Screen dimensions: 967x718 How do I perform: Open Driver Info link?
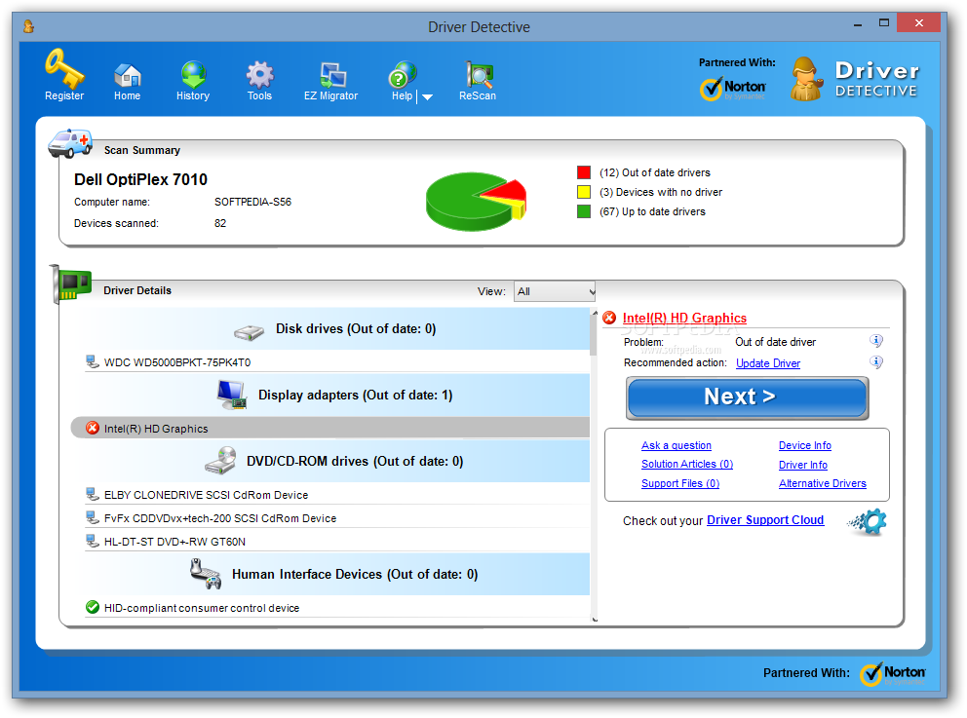803,466
